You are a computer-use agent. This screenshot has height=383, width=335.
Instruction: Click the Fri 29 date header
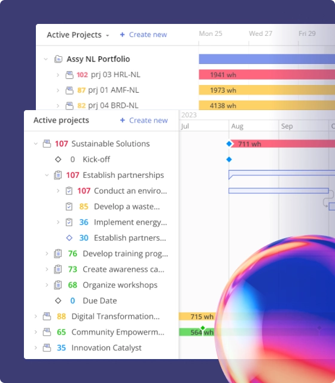[307, 34]
